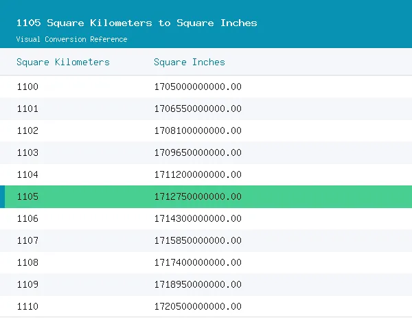Select the value 1709650000000.00
The image size is (412, 320).
pos(198,152)
